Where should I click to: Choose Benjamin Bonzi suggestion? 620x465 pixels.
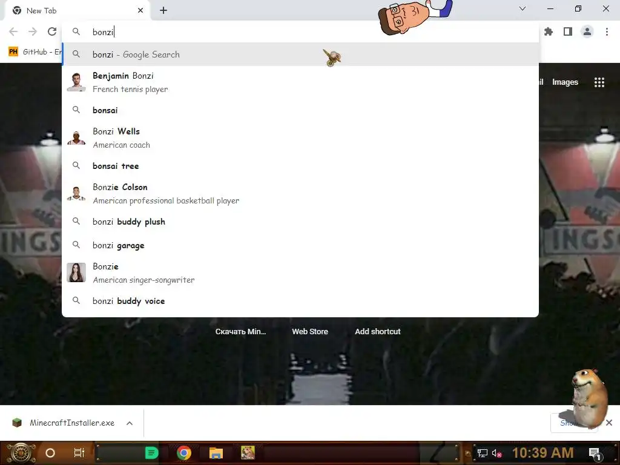pyautogui.click(x=300, y=82)
